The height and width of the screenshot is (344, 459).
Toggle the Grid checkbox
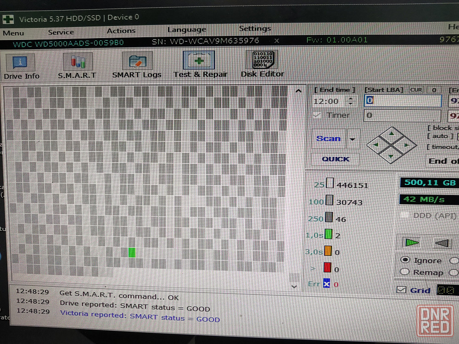pos(401,289)
